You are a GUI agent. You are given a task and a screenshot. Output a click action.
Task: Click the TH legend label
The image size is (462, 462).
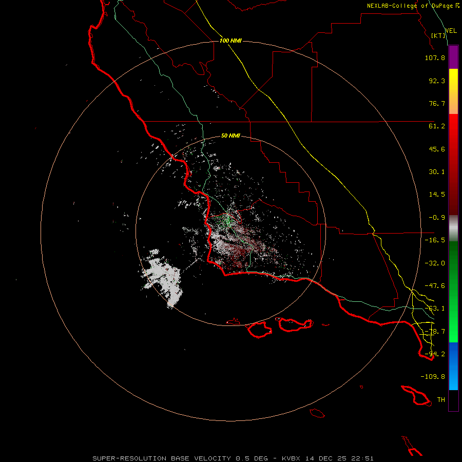(x=441, y=400)
